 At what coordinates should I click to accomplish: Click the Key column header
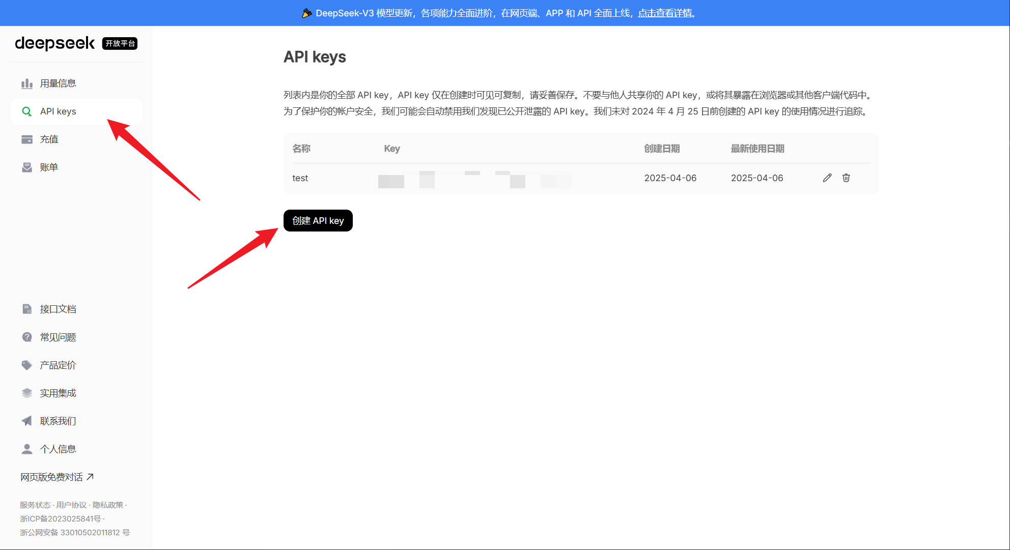392,149
